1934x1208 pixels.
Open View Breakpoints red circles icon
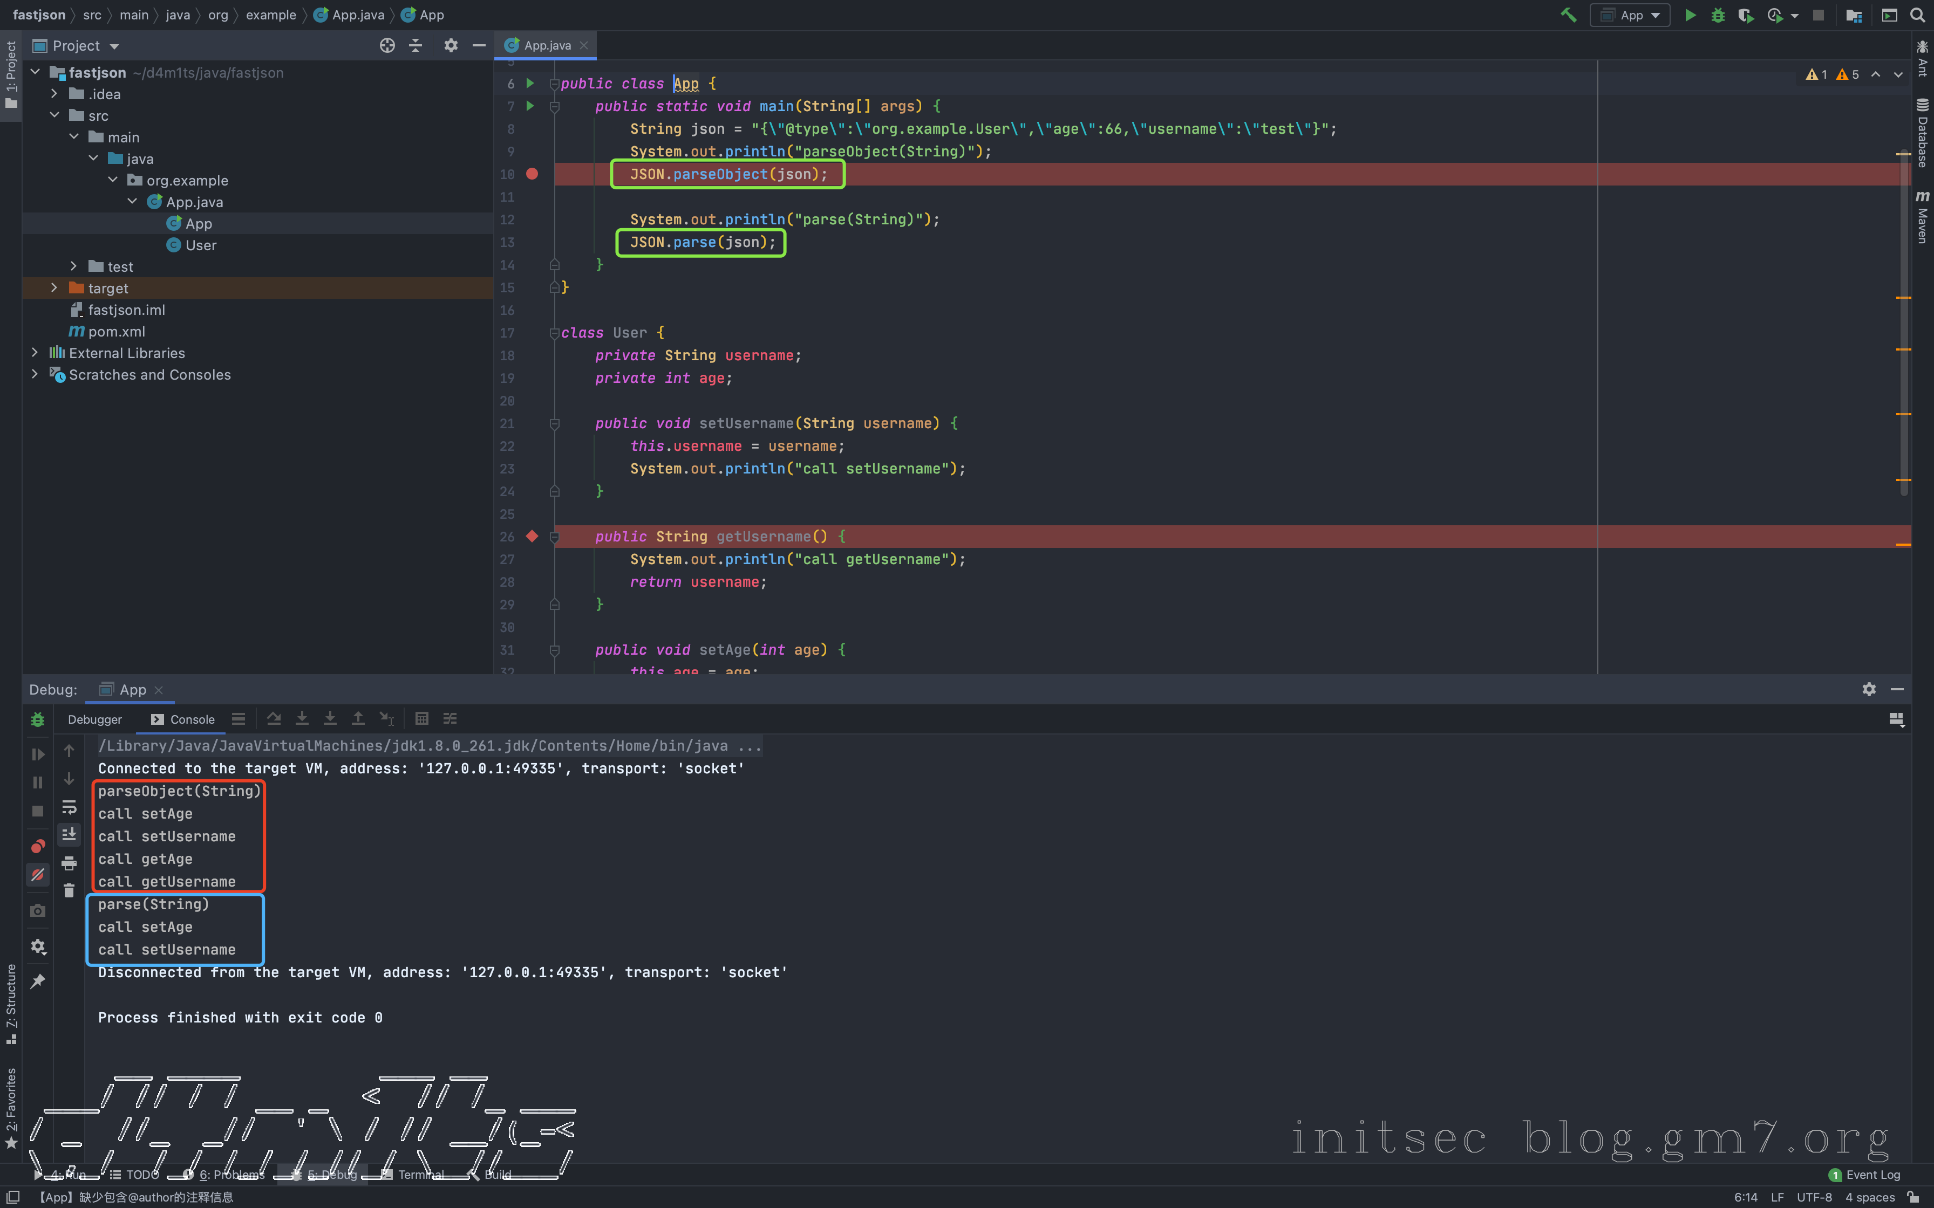point(38,846)
